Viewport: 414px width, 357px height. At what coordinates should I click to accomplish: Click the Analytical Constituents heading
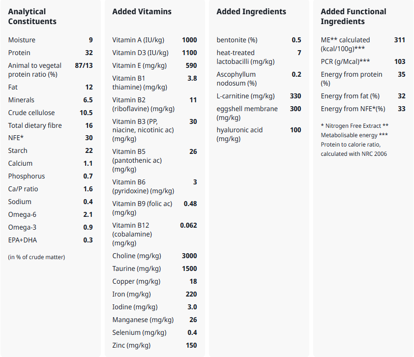(32, 16)
